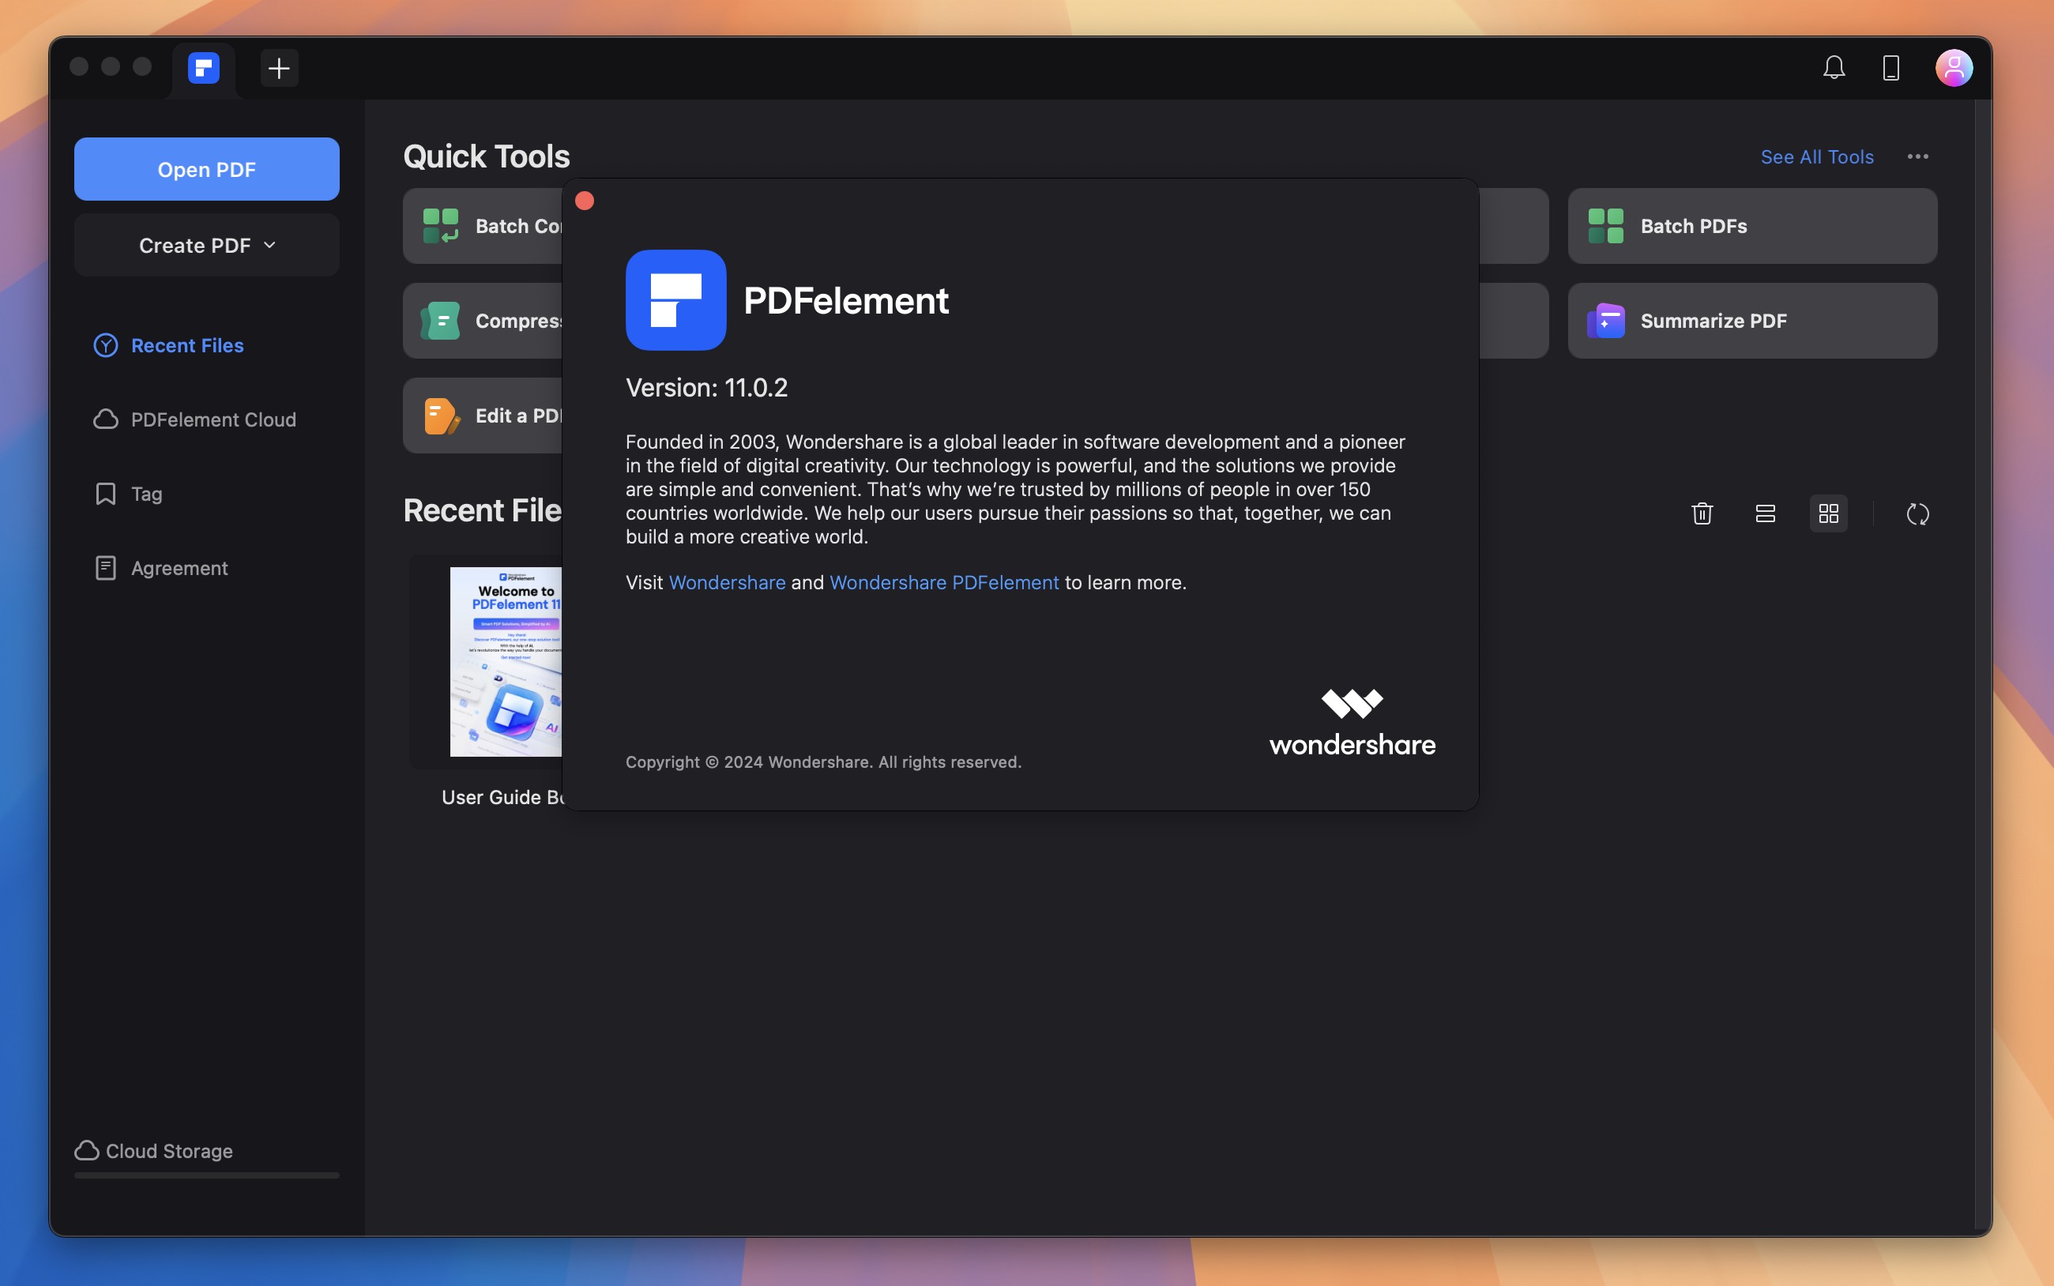2054x1286 pixels.
Task: Click the Cloud Storage cloud icon
Action: point(87,1150)
